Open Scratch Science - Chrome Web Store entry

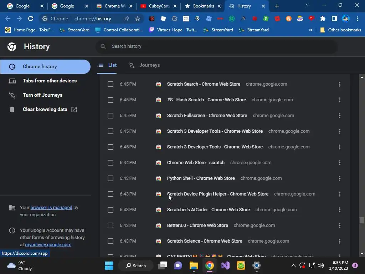[x=204, y=241]
